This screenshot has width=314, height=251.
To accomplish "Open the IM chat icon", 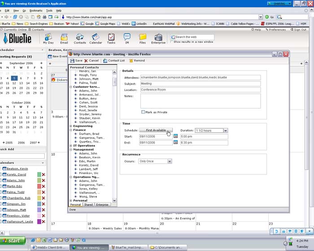I will (127, 39).
